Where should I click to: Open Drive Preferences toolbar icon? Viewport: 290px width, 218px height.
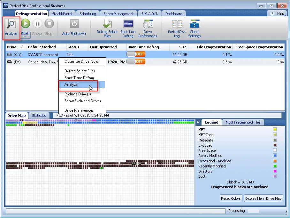click(148, 24)
